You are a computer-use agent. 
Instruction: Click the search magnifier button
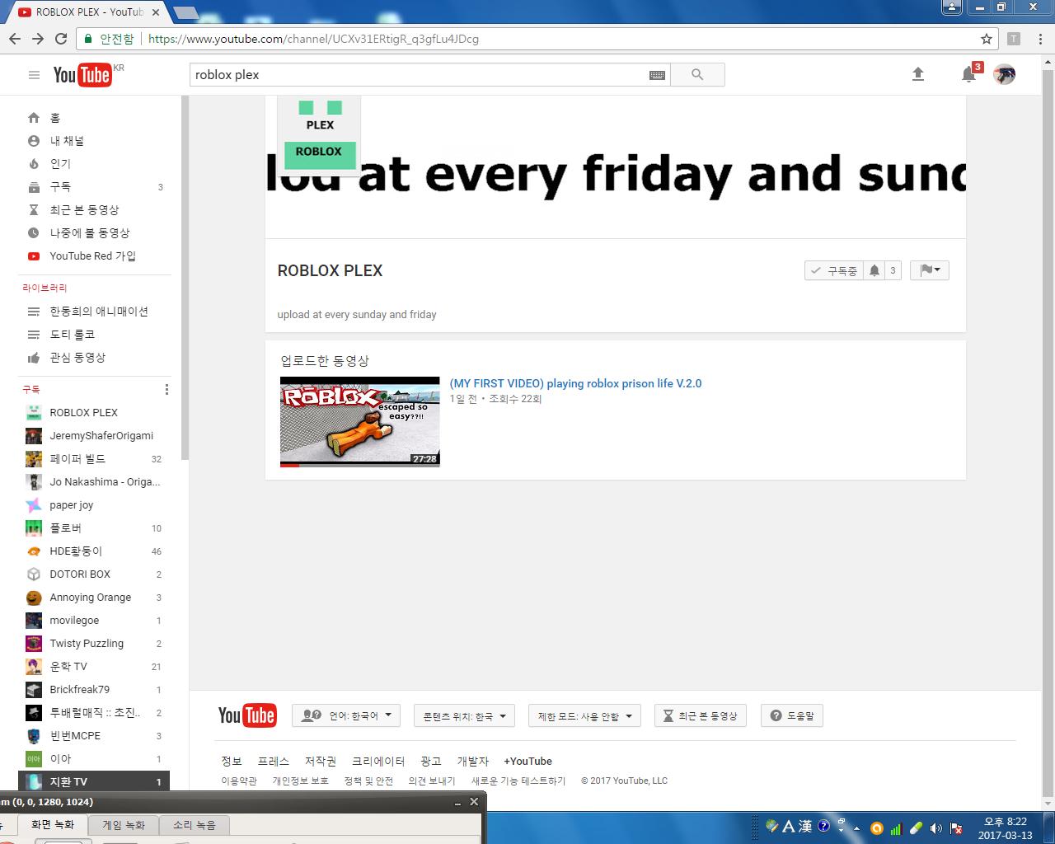click(x=697, y=75)
